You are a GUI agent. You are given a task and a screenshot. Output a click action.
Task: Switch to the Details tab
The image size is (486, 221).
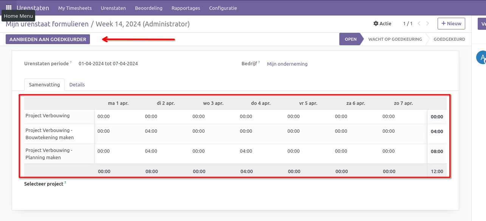(77, 85)
